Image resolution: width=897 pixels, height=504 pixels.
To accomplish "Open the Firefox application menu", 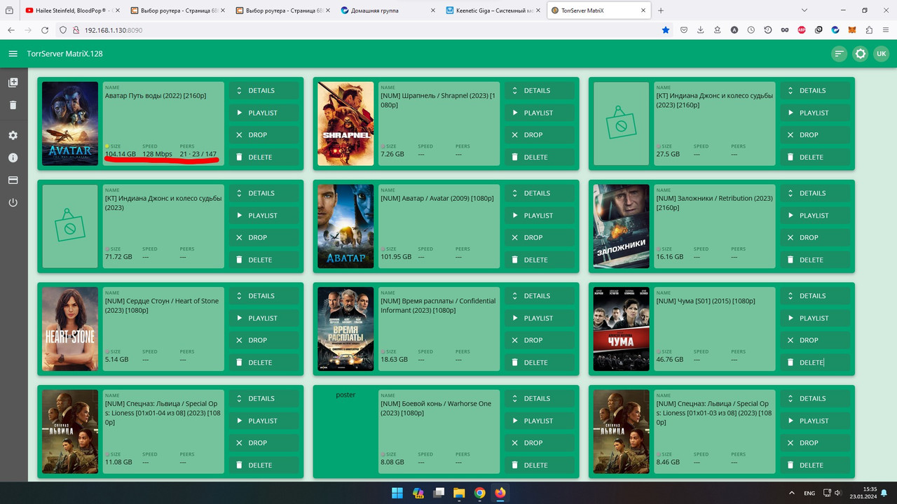I will tap(886, 30).
